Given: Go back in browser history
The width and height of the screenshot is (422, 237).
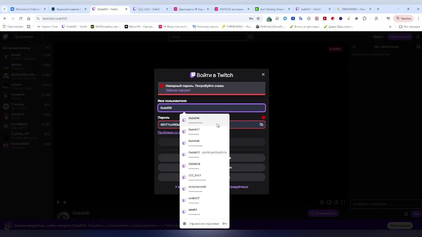Looking at the screenshot, I should tap(5, 18).
